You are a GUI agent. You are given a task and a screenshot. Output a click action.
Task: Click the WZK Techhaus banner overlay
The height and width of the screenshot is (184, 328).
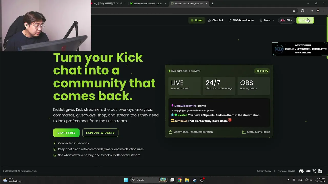300,49
